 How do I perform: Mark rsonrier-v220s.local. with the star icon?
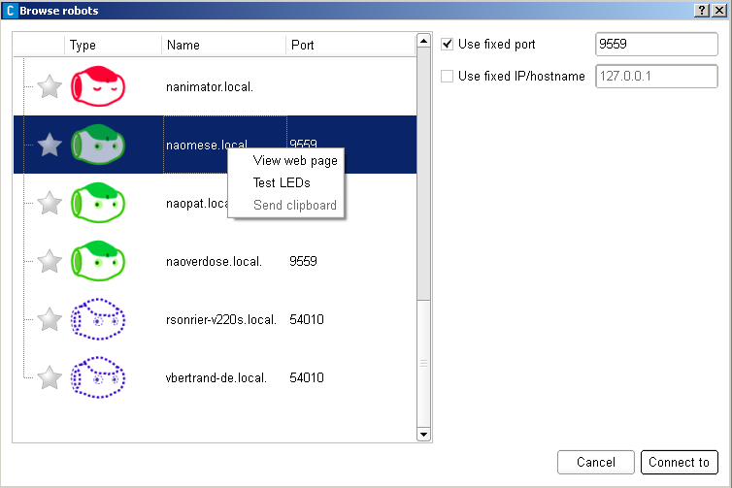point(50,319)
